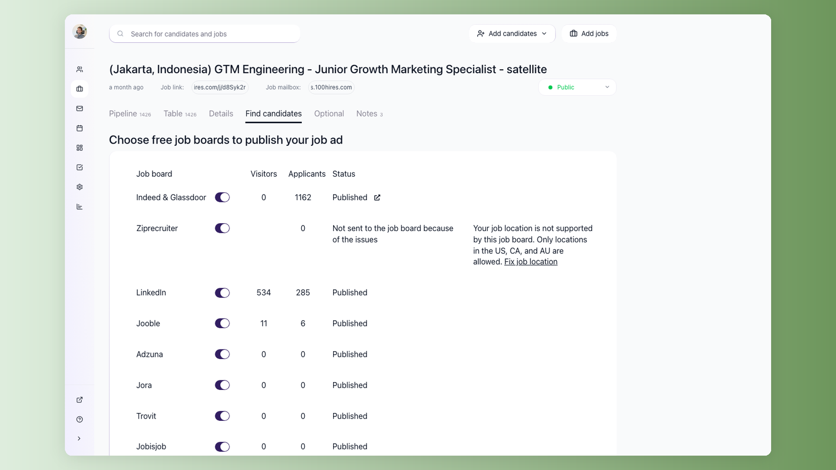The height and width of the screenshot is (470, 836).
Task: Open the Mail icon in sidebar
Action: click(80, 108)
